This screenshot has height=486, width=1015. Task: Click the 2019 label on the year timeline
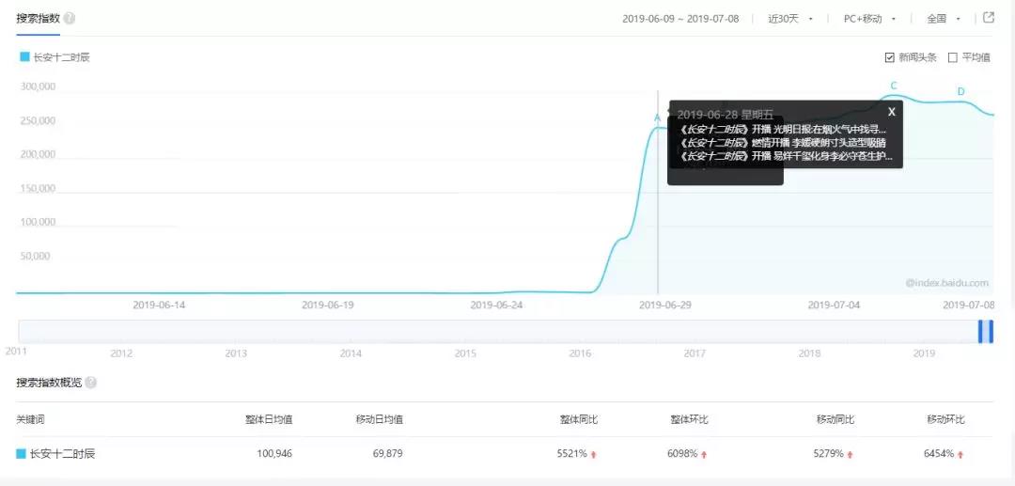(x=925, y=353)
